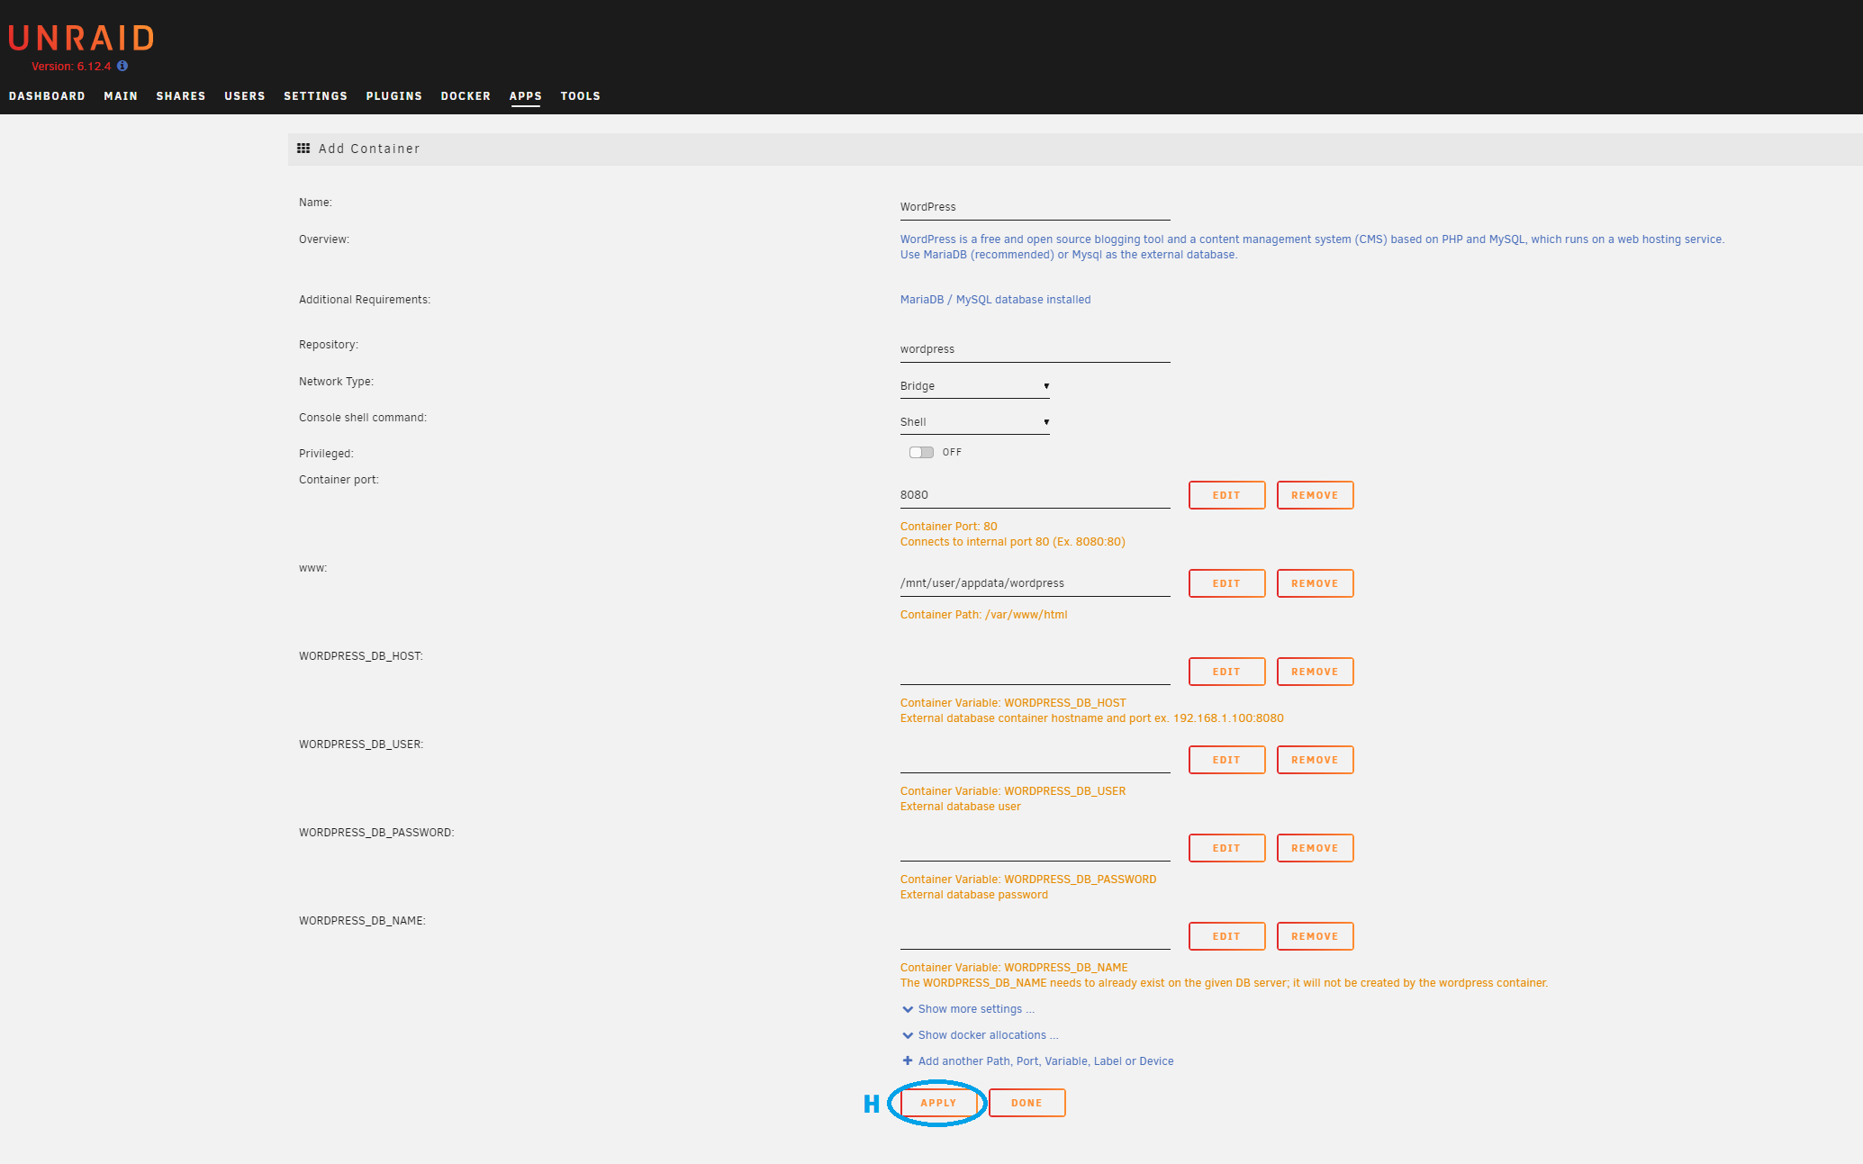
Task: Click the Unraid logo
Action: (81, 38)
